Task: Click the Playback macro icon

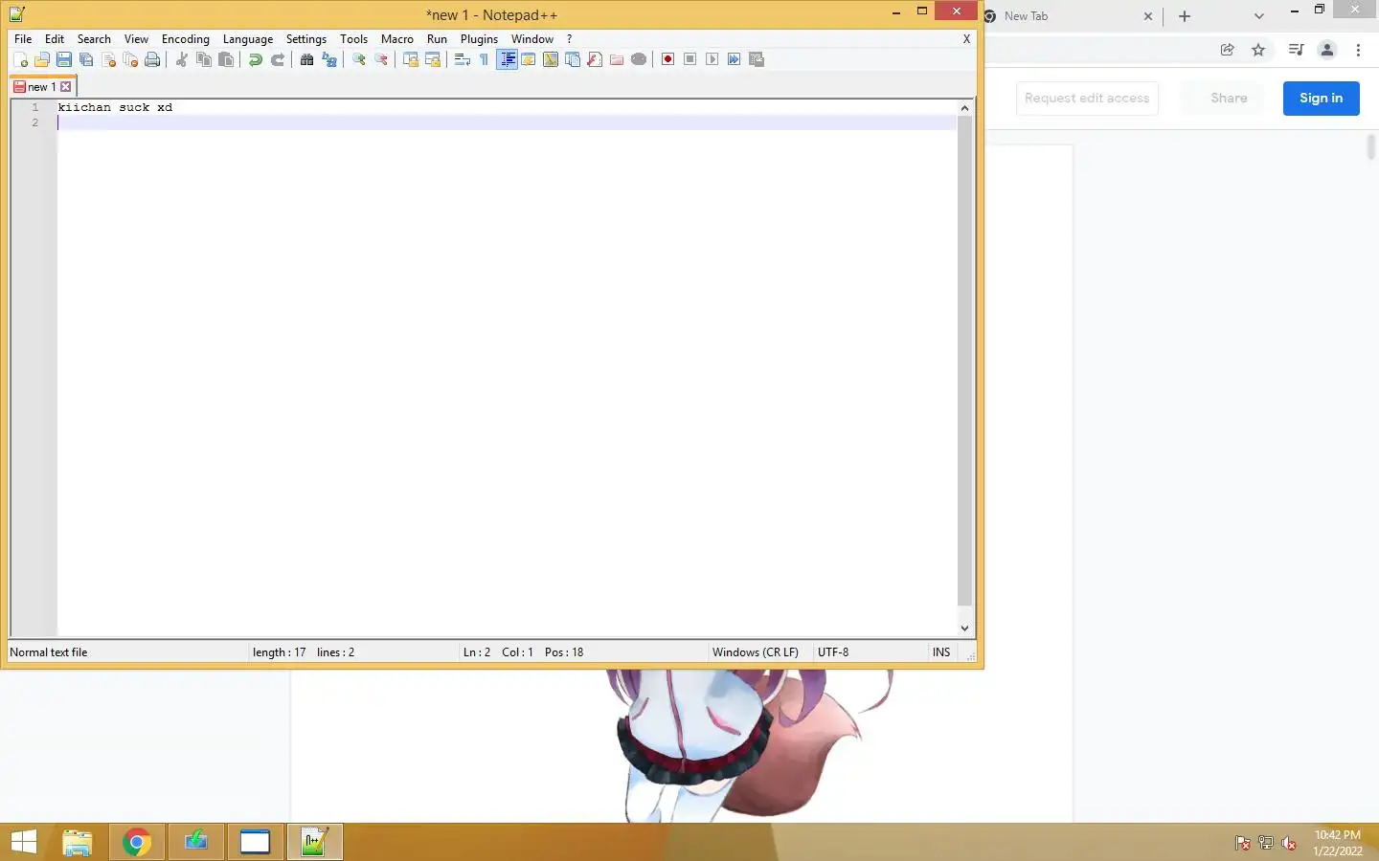Action: tap(712, 59)
